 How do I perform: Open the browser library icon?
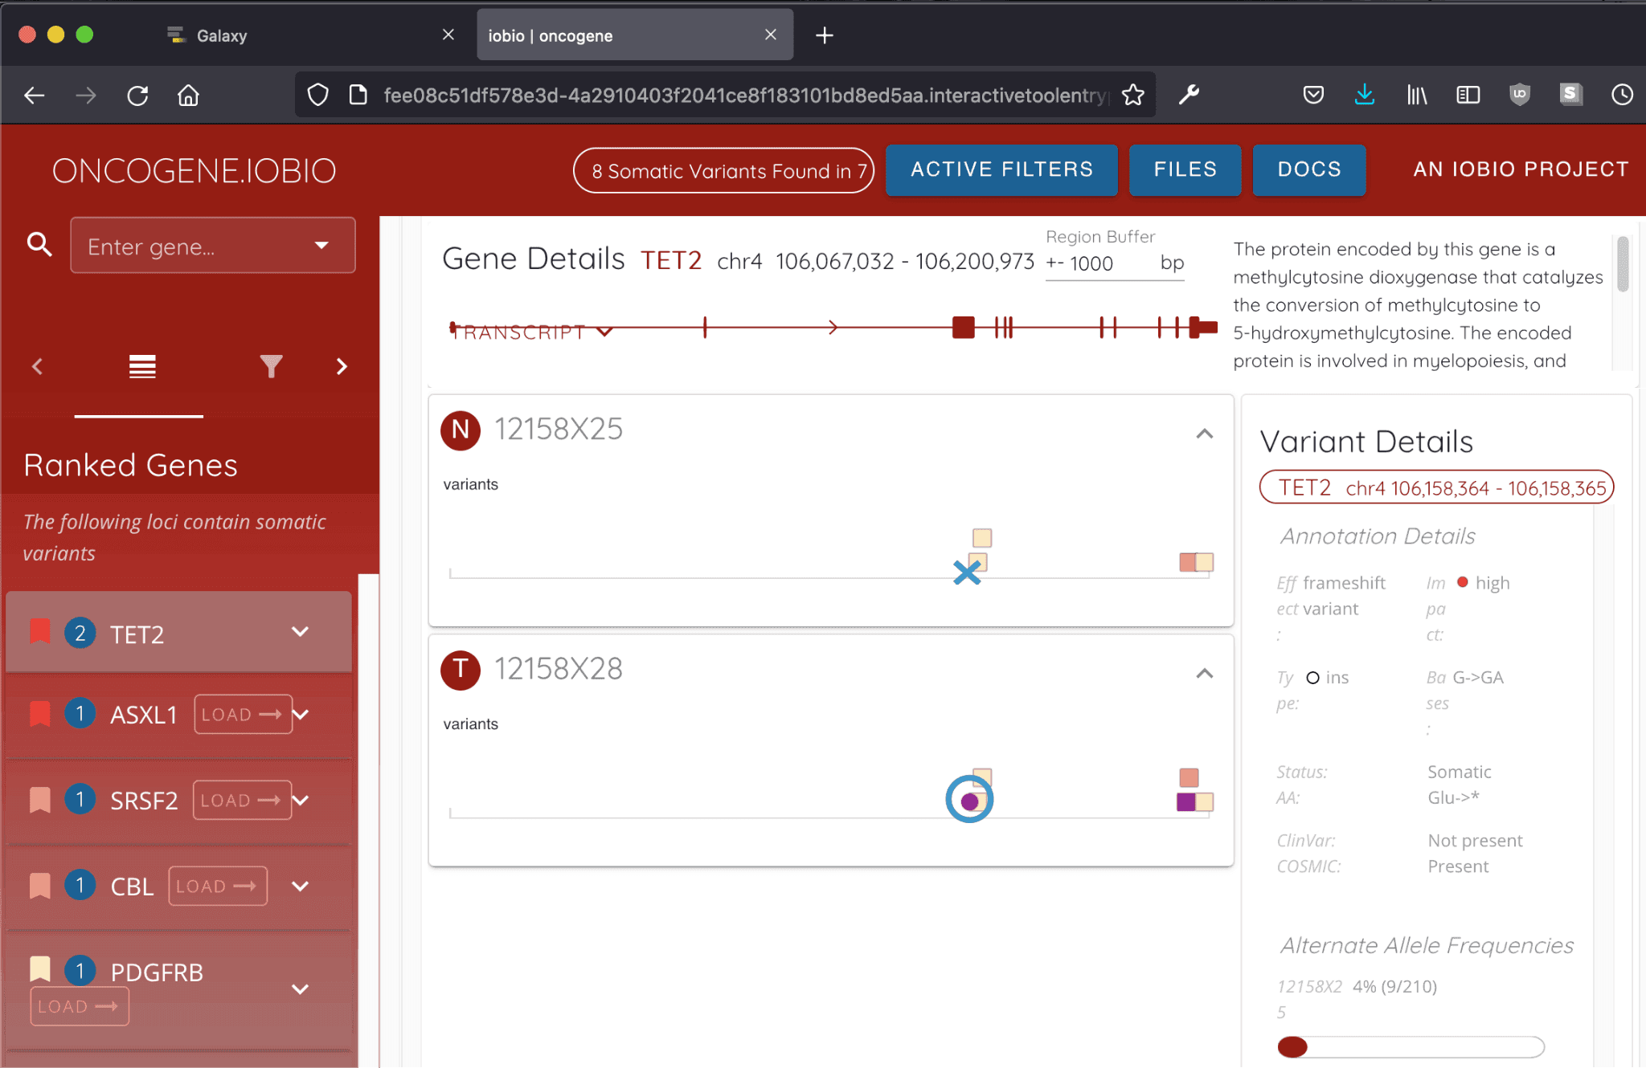pos(1417,95)
